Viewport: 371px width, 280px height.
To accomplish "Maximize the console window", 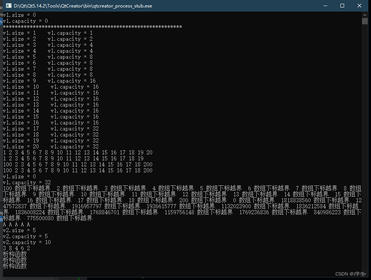I will coord(342,6).
